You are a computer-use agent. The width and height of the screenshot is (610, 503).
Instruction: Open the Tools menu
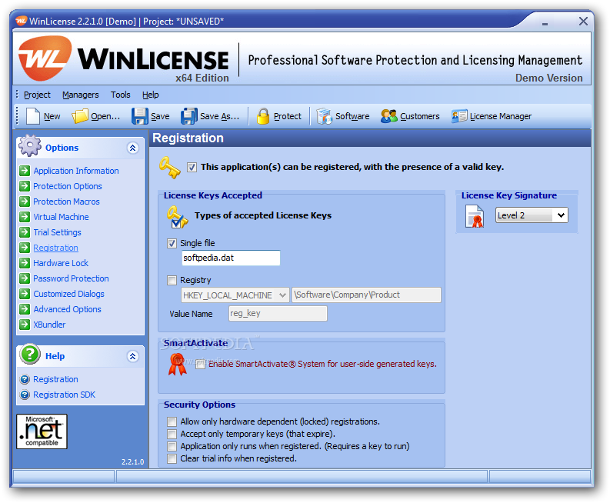(121, 95)
